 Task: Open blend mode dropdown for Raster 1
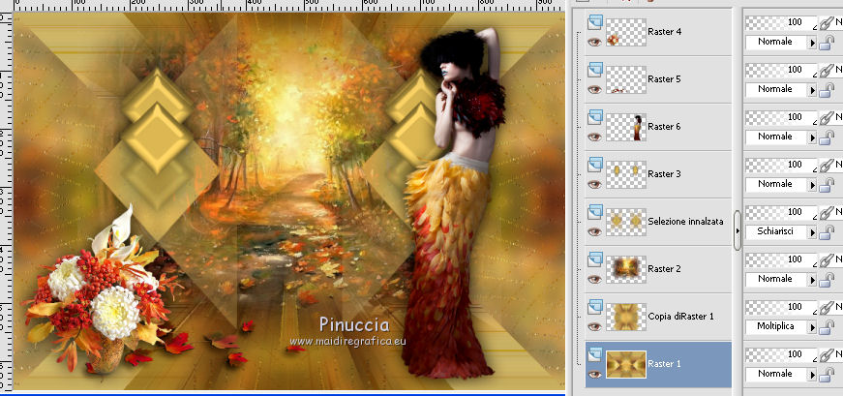(812, 375)
